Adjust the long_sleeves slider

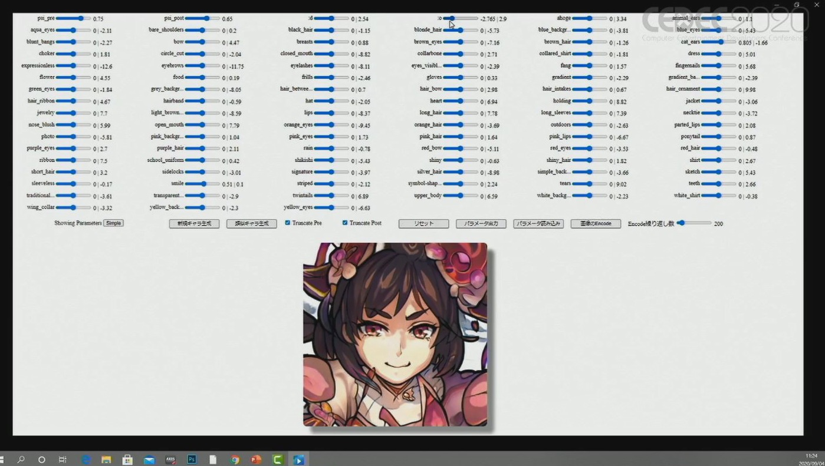click(590, 113)
